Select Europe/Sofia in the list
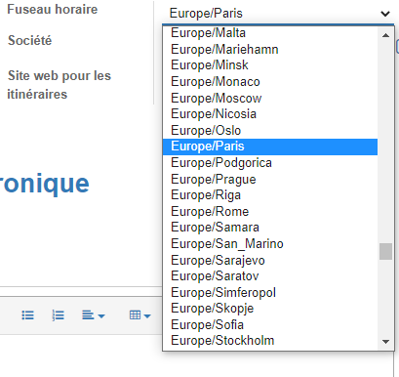399x377 pixels. point(270,324)
